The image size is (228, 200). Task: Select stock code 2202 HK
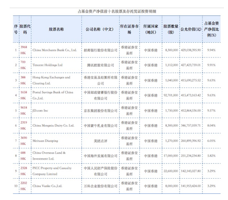tap(24, 186)
